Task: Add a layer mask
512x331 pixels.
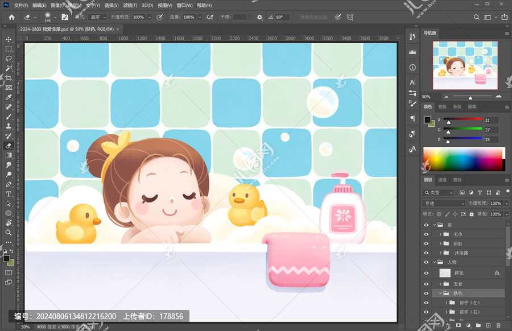Action: tap(459, 325)
